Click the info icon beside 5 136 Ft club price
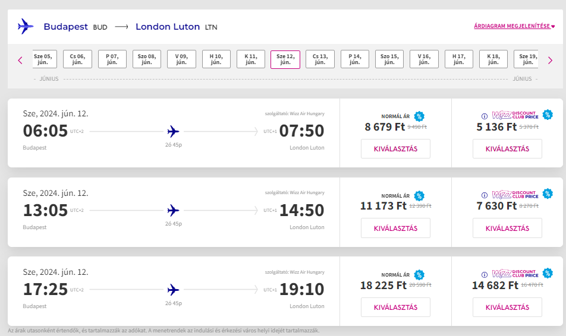Image resolution: width=566 pixels, height=336 pixels. (485, 116)
